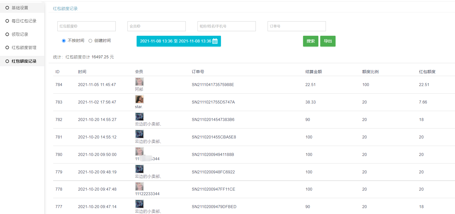Click the 昵称/姓名/手机号 search field

point(227,26)
